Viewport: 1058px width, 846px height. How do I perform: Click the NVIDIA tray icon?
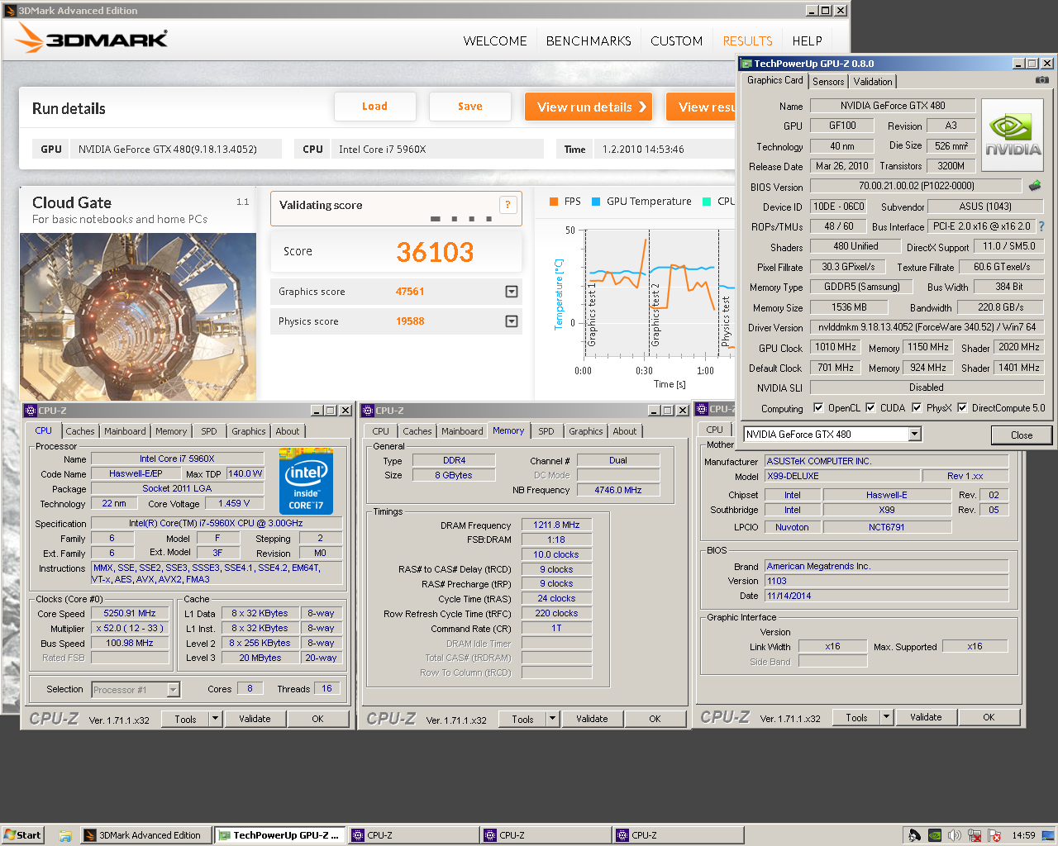(935, 835)
